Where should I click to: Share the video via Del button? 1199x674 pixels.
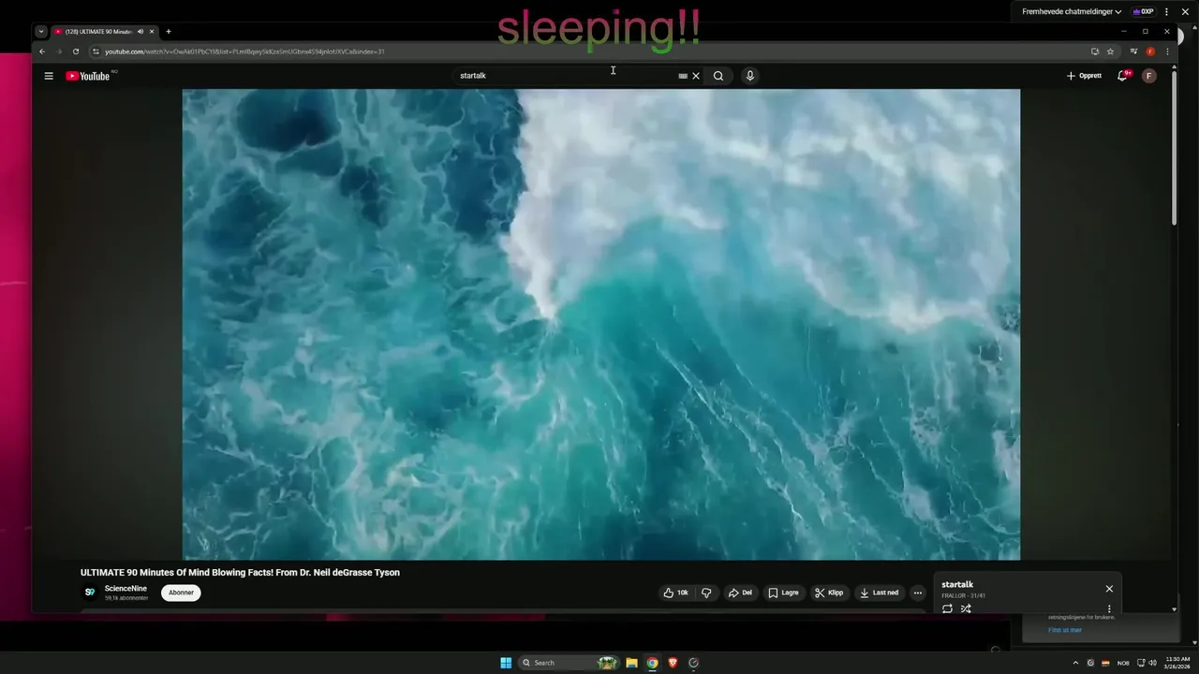click(x=740, y=593)
